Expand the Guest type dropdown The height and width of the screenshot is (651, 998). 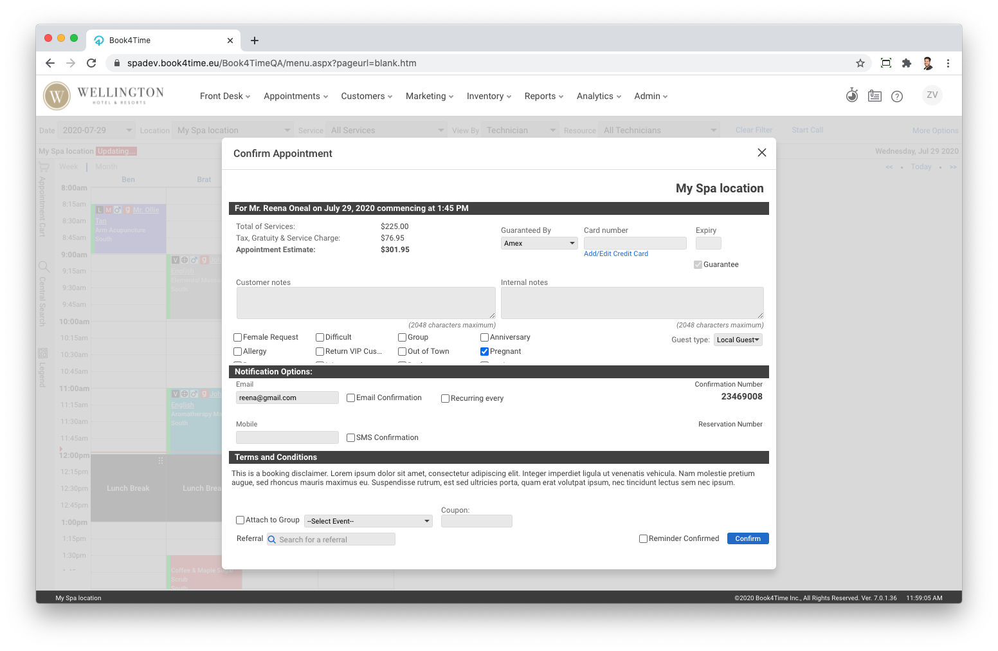coord(738,340)
